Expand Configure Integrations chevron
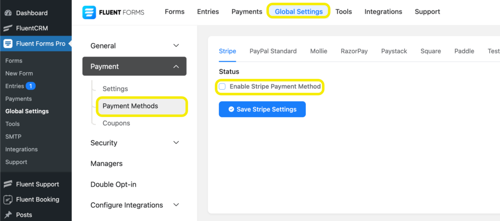The height and width of the screenshot is (221, 500). pos(176,205)
